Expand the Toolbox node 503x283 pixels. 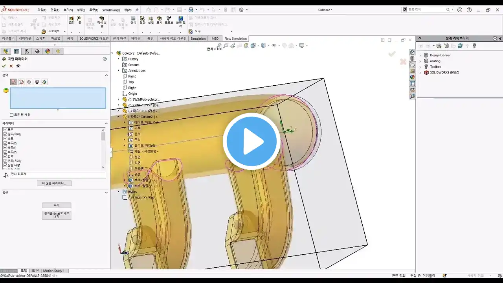(420, 67)
